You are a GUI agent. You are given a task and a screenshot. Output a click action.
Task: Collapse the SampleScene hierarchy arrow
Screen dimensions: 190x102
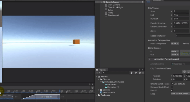(x=101, y=2)
